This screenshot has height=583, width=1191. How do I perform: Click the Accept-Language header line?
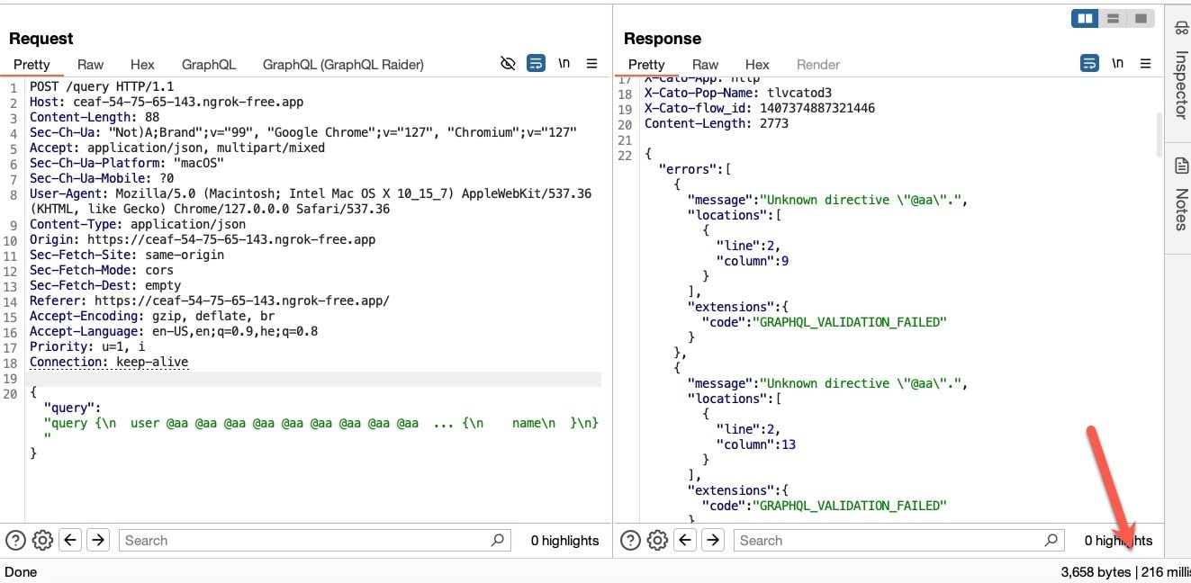pyautogui.click(x=174, y=331)
